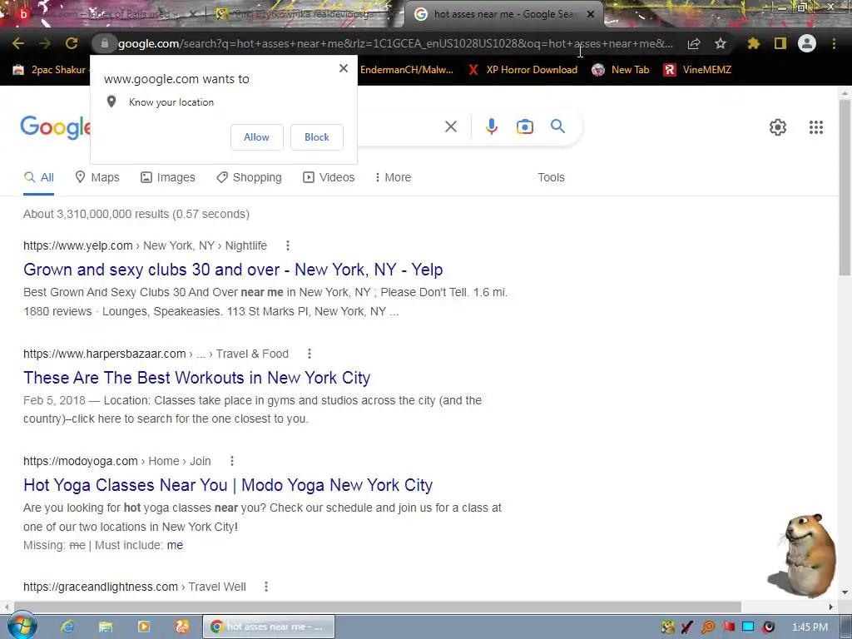Bookmark this tab with the star icon
The height and width of the screenshot is (639, 852).
pos(721,43)
